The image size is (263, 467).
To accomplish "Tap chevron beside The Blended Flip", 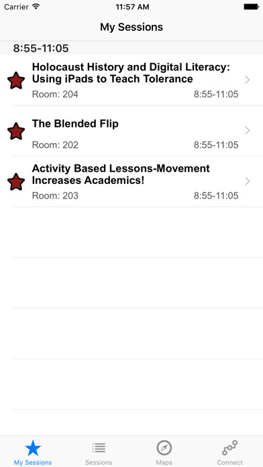I will click(x=247, y=130).
